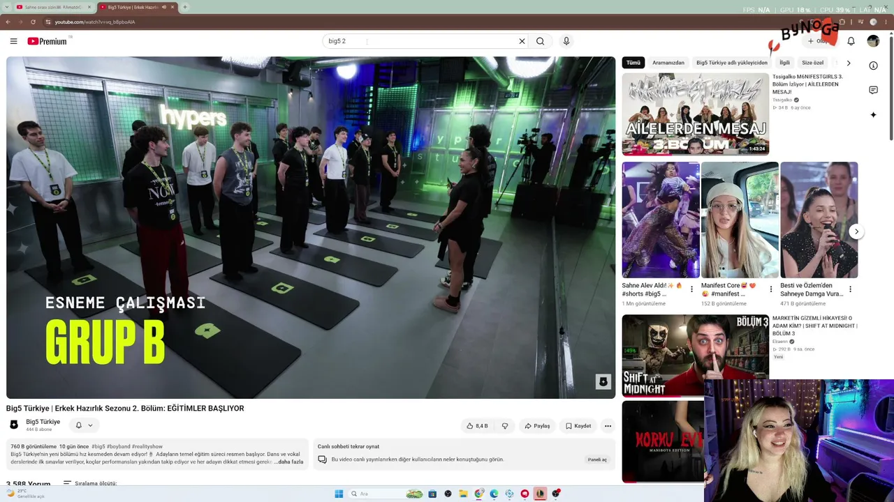This screenshot has height=502, width=894.
Task: Open subscription notification bell dropdown
Action: [84, 425]
